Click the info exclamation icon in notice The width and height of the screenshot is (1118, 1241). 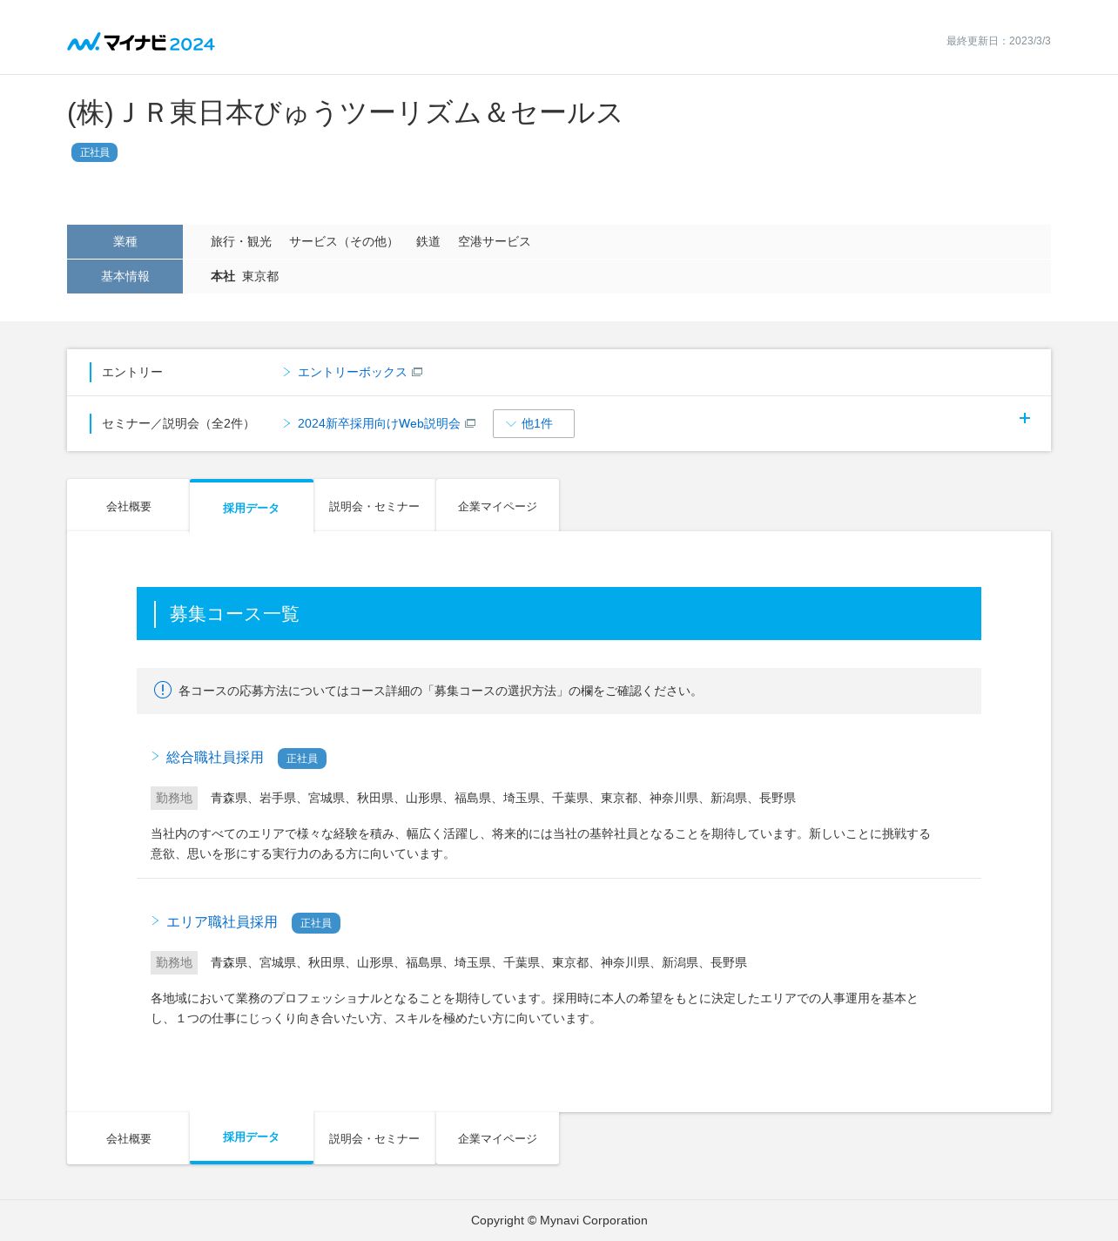tap(163, 690)
